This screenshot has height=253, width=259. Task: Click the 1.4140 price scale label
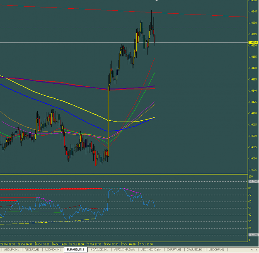coord(253,90)
